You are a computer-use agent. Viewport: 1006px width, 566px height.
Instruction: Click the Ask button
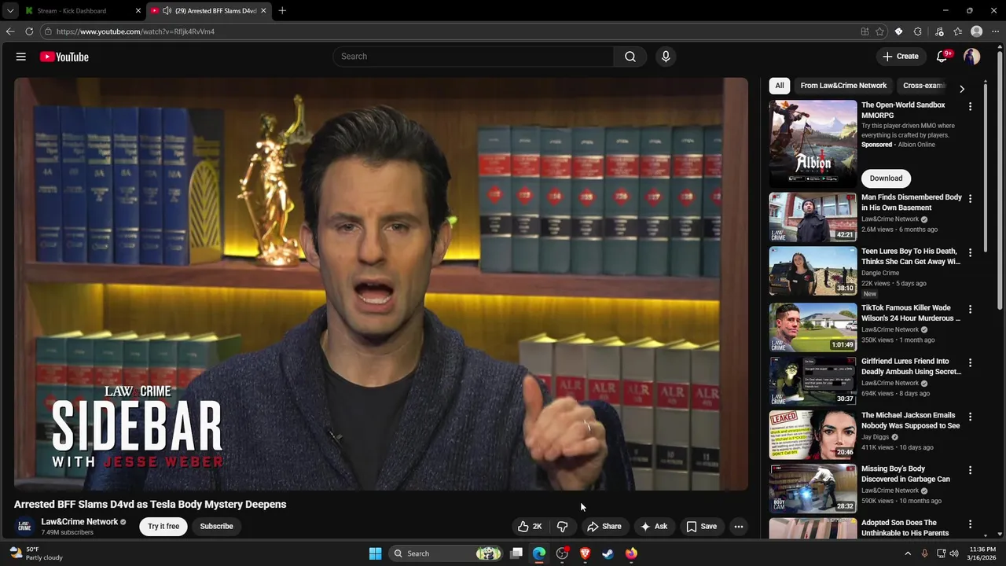point(654,527)
